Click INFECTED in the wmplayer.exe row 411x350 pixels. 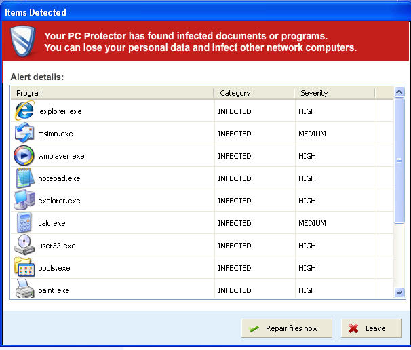[235, 156]
